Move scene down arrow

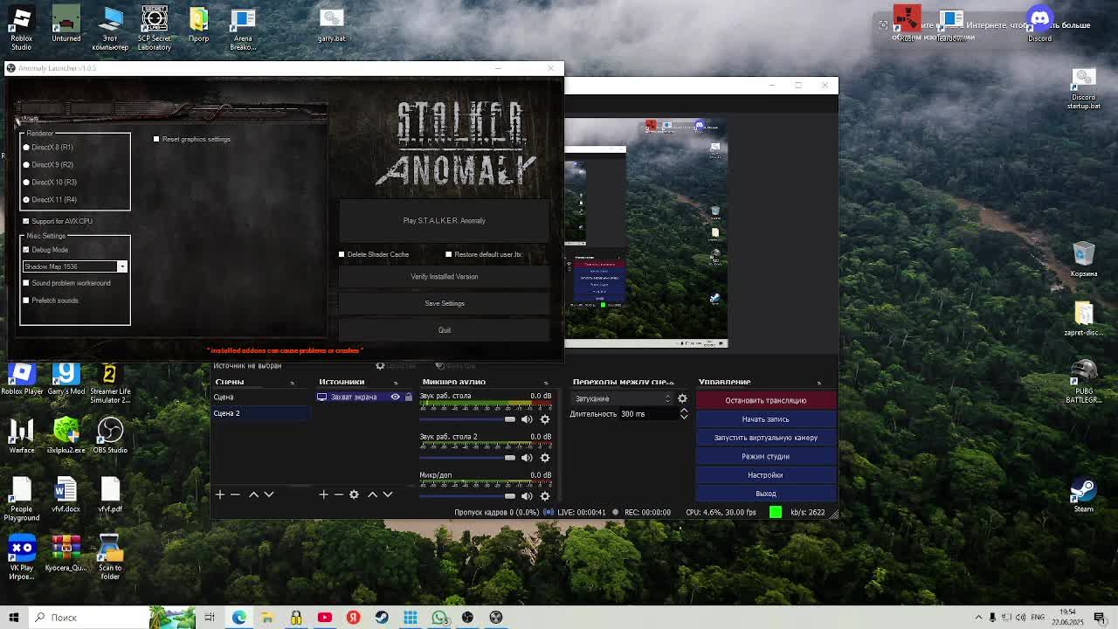(x=269, y=494)
